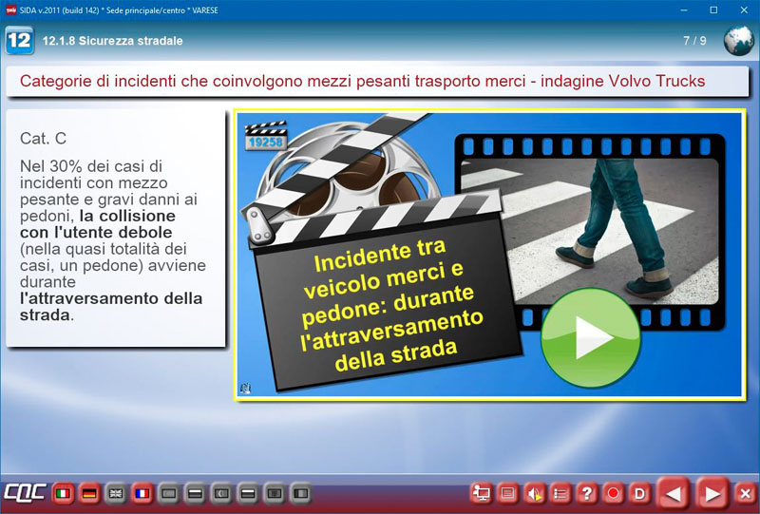The image size is (760, 514).
Task: Play the pedestrian accident video
Action: (x=583, y=338)
